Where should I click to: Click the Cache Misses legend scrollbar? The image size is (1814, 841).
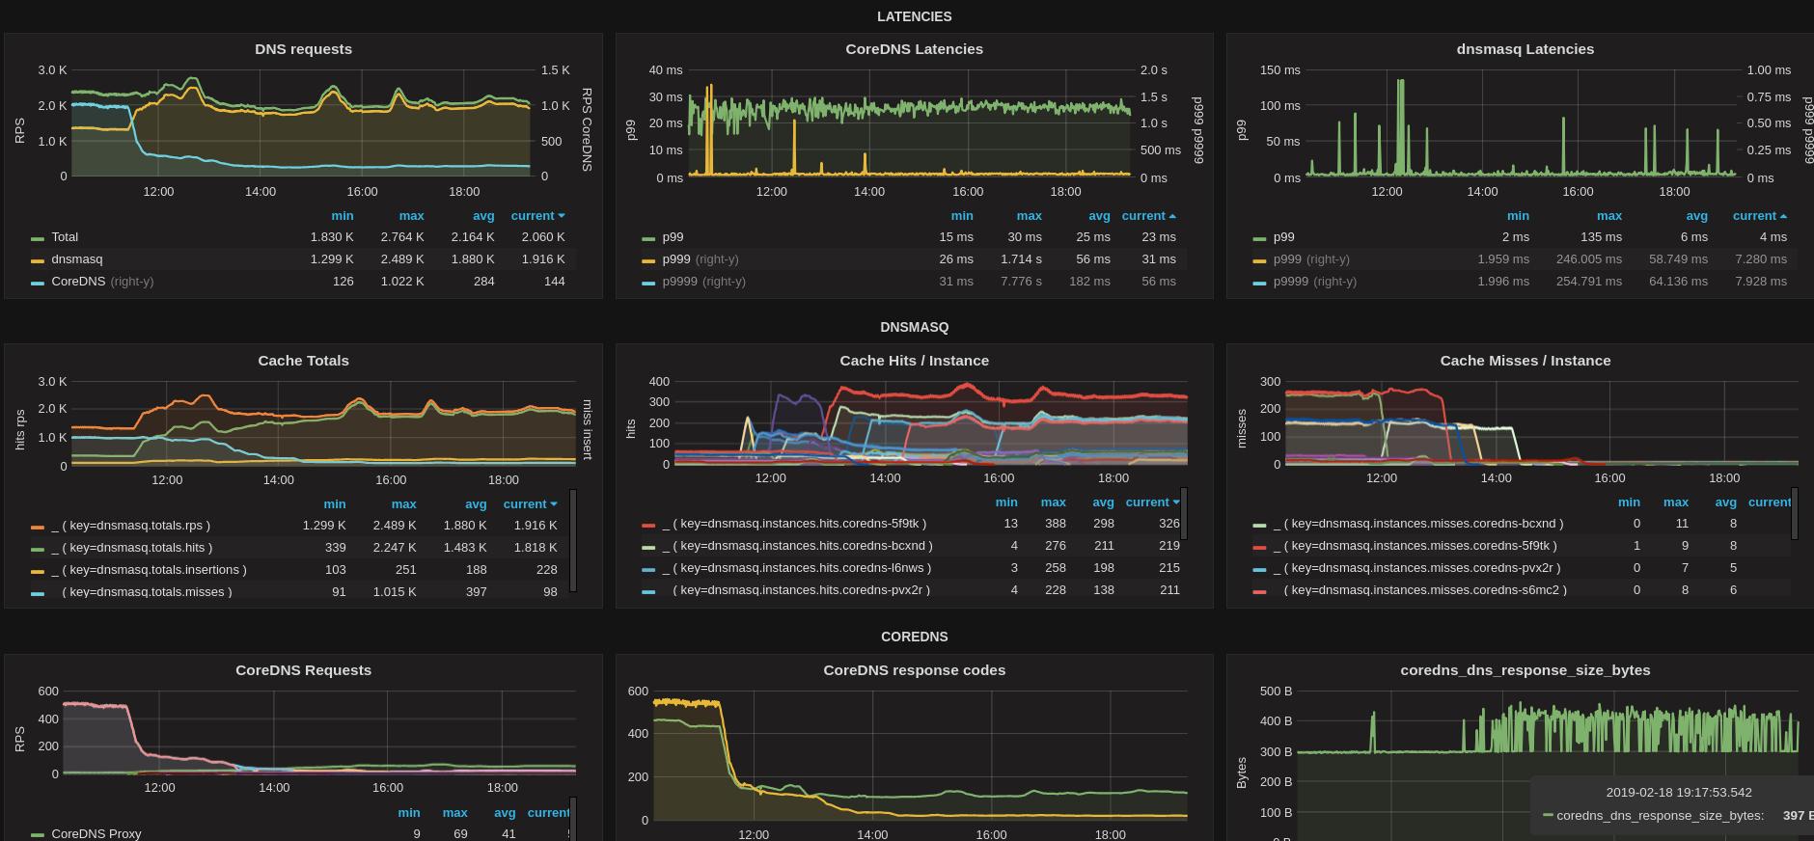click(x=1795, y=514)
